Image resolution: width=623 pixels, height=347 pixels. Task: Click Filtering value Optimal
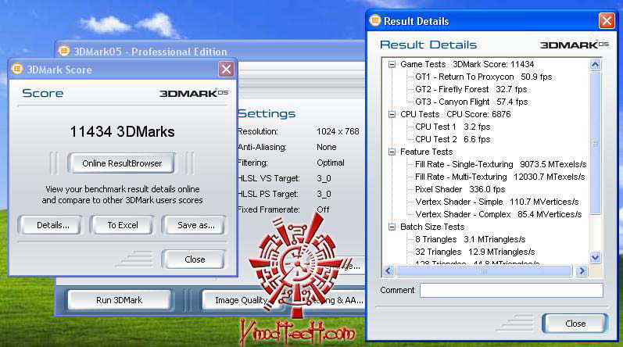[330, 163]
